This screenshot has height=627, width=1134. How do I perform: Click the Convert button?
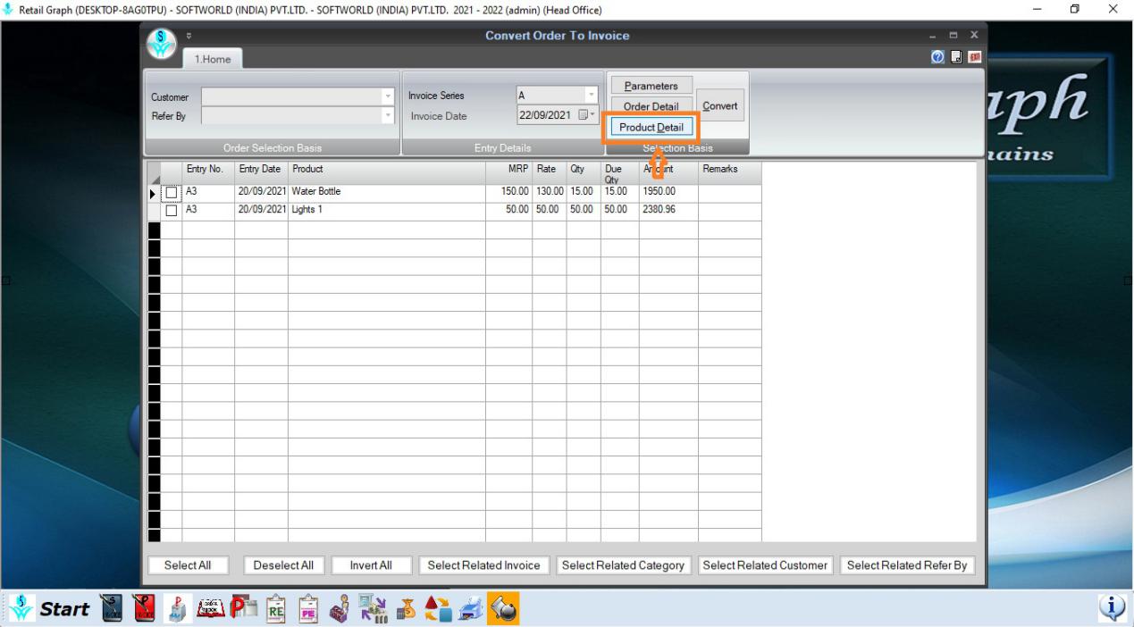pyautogui.click(x=720, y=105)
